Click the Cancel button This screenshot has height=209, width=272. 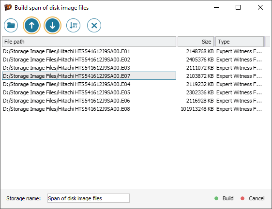pos(253,198)
